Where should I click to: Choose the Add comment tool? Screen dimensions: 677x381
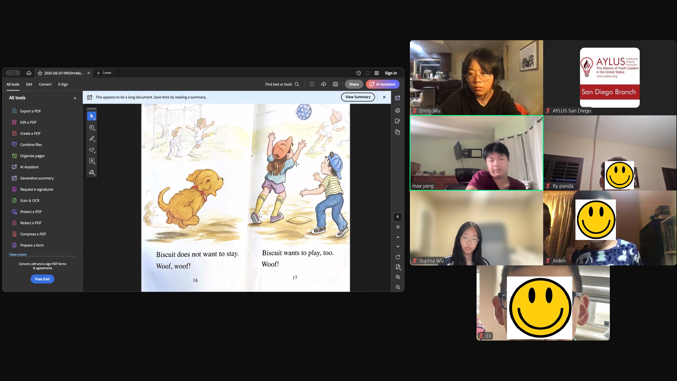pos(92,128)
